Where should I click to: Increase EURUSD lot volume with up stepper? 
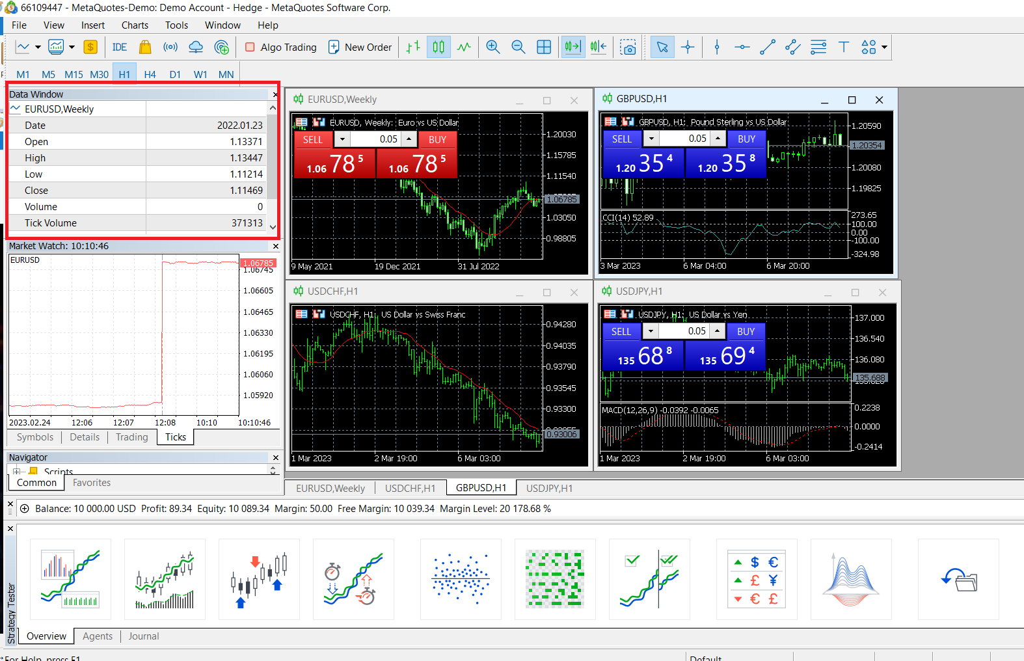tap(409, 139)
